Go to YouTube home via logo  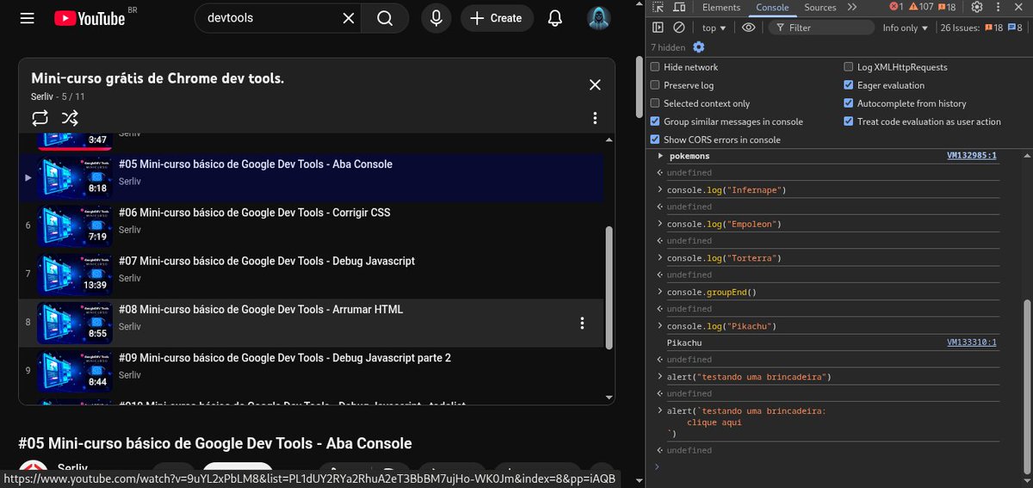coord(90,18)
